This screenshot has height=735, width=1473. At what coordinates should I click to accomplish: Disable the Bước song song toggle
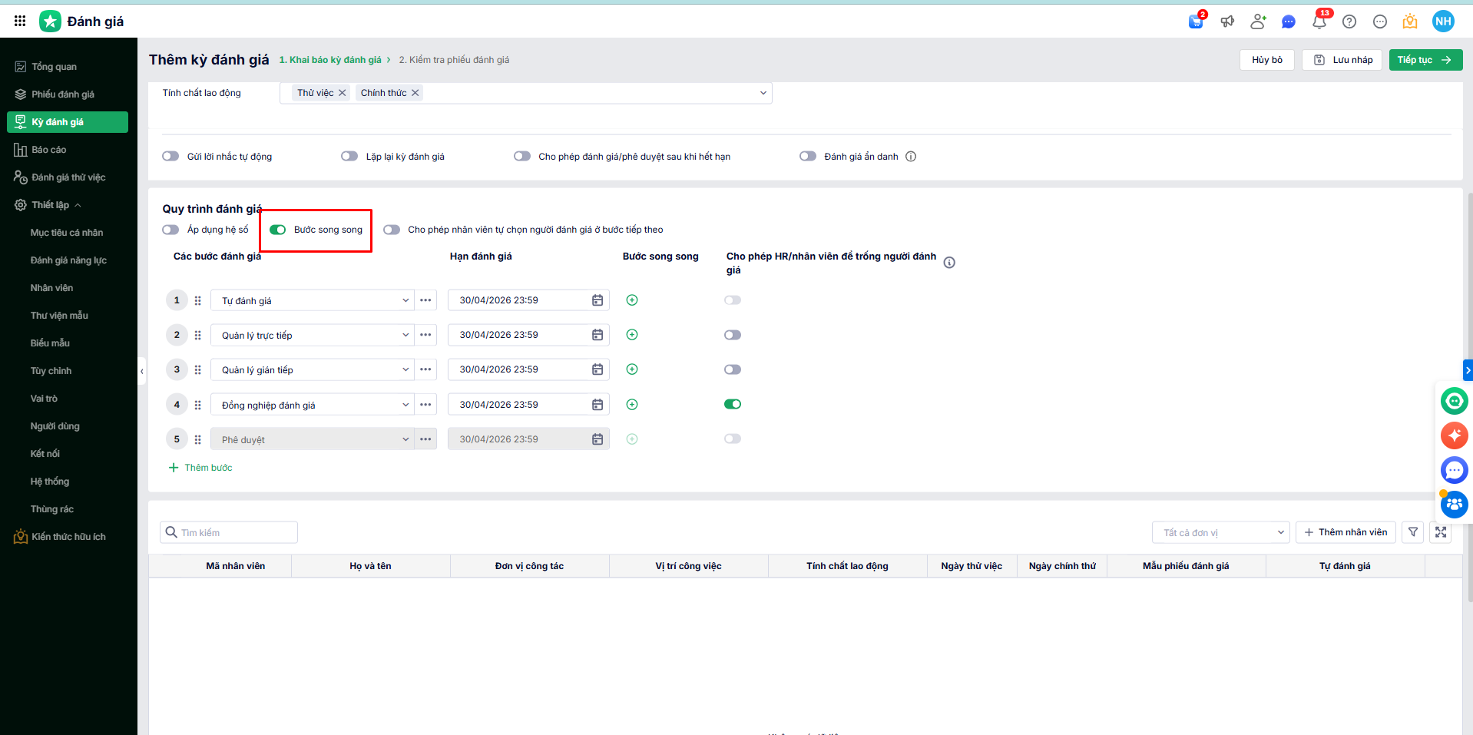pos(278,230)
